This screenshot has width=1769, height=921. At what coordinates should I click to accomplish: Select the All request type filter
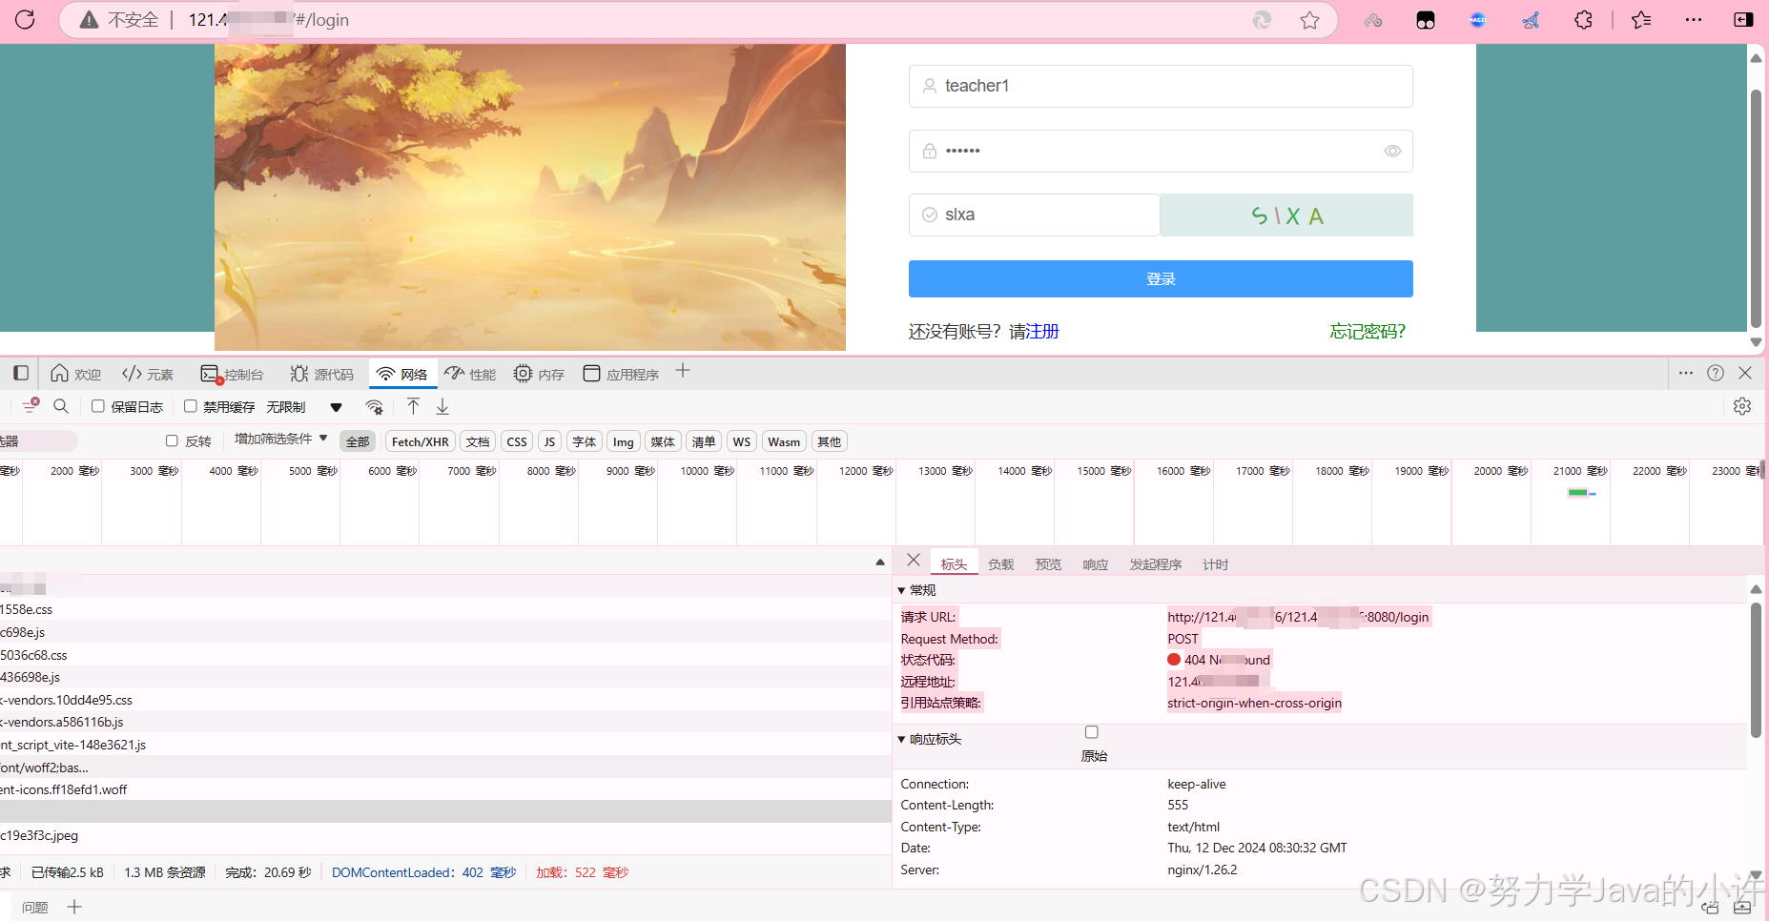358,441
